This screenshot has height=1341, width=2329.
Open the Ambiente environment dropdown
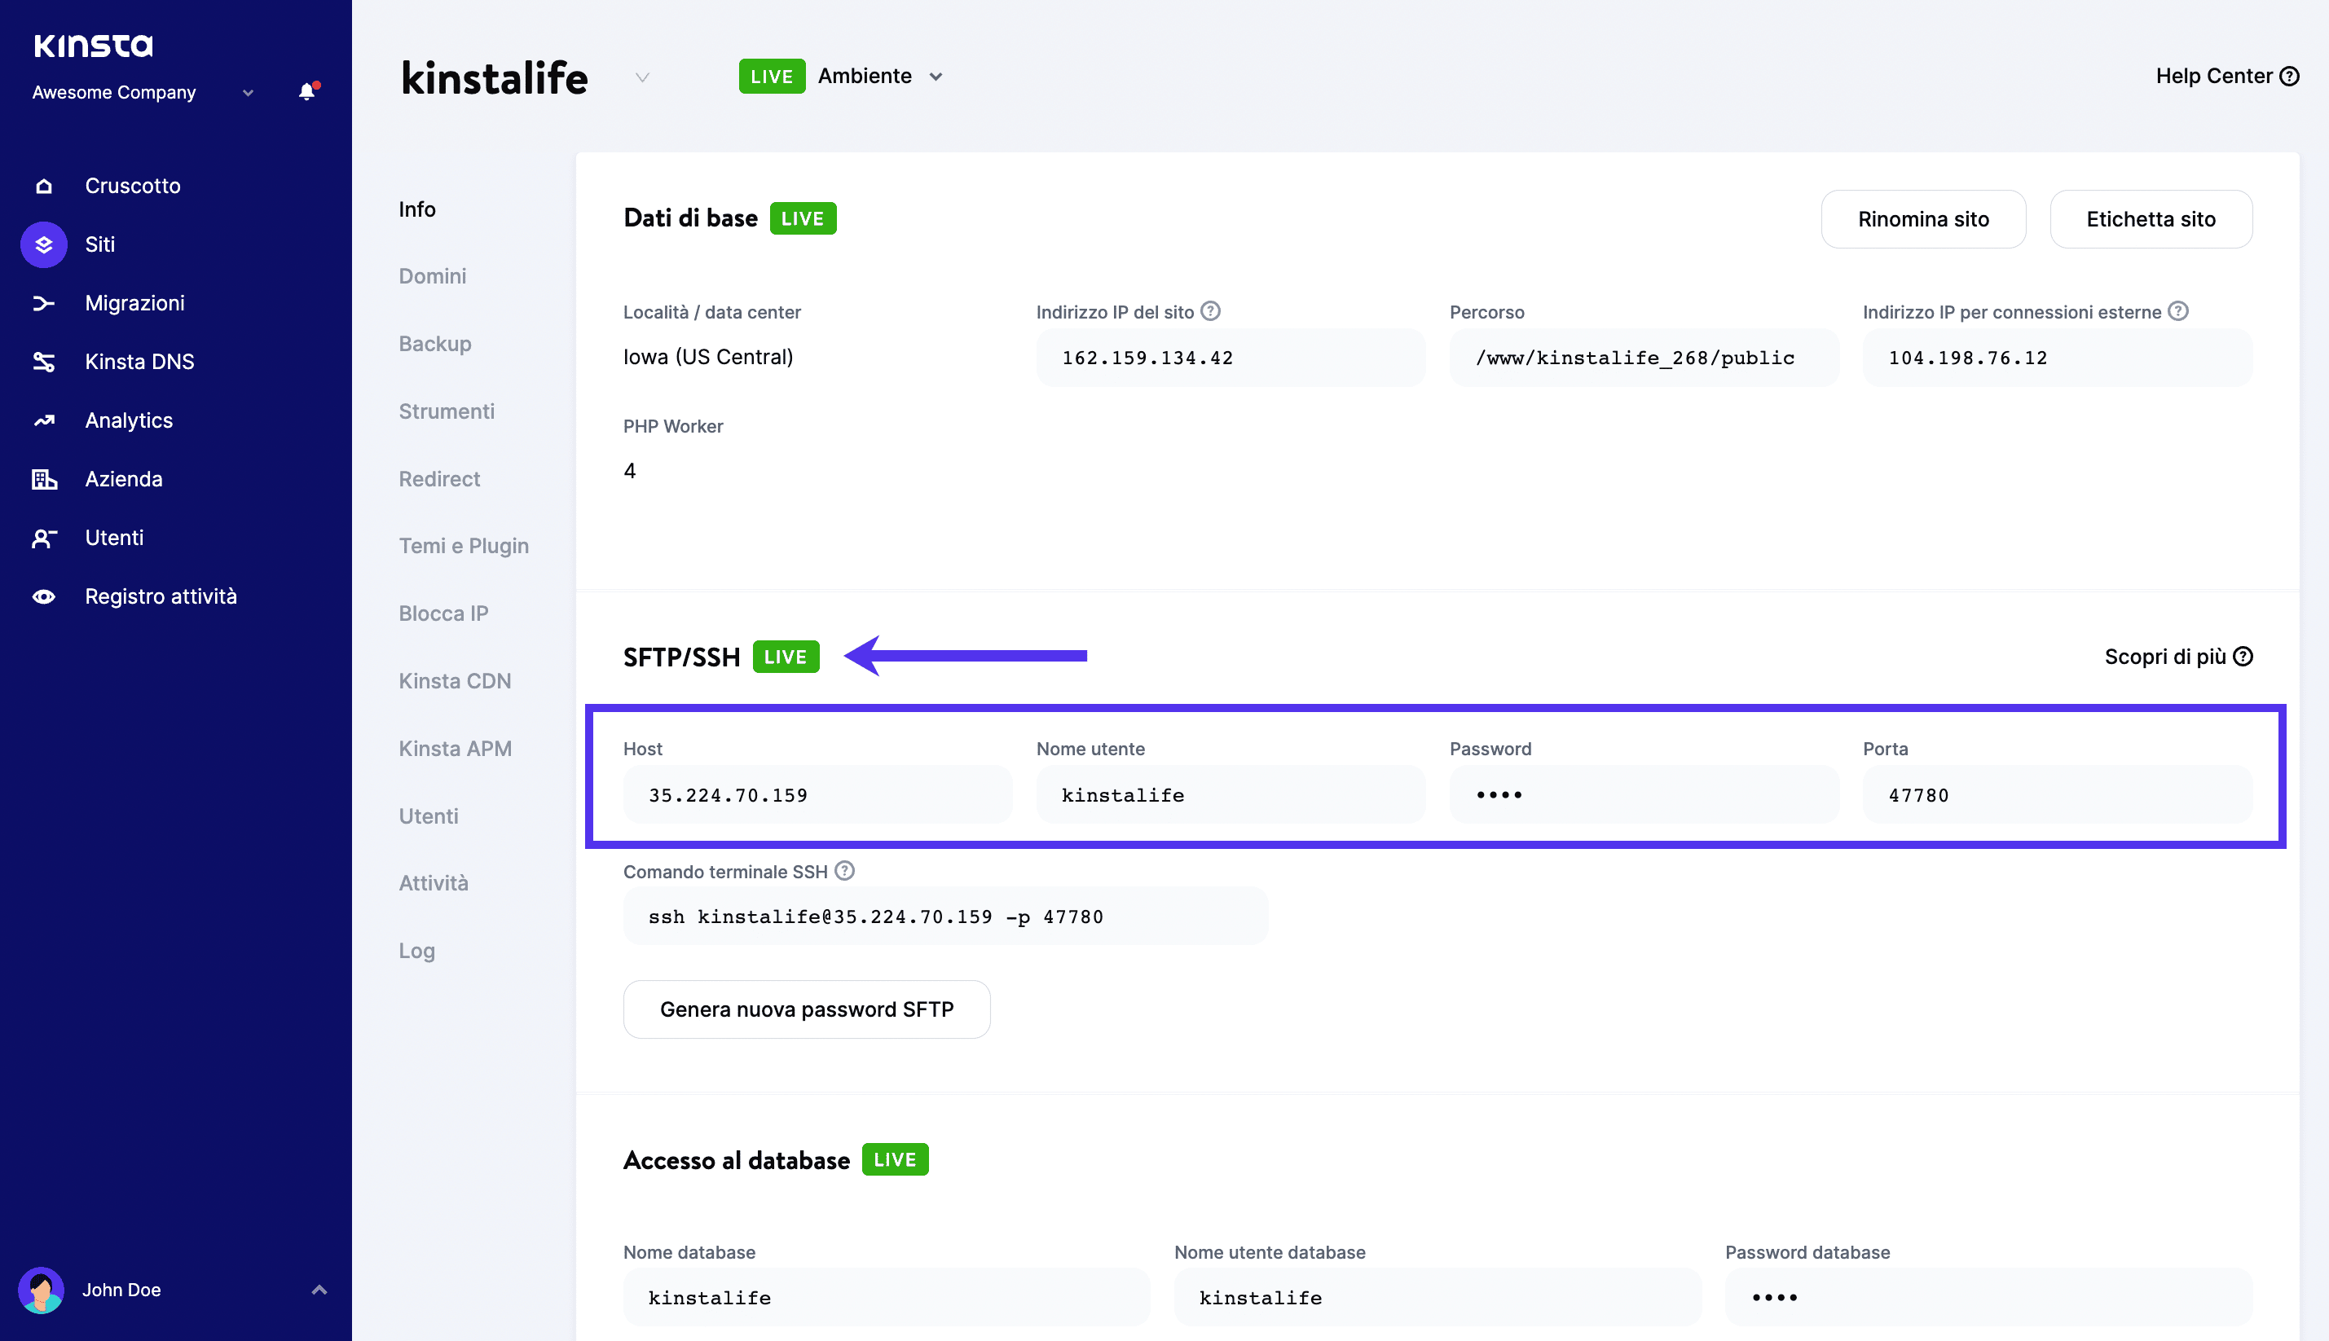pyautogui.click(x=936, y=77)
